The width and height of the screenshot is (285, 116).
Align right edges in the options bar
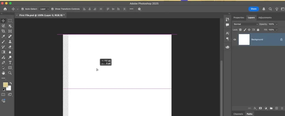coord(95,9)
